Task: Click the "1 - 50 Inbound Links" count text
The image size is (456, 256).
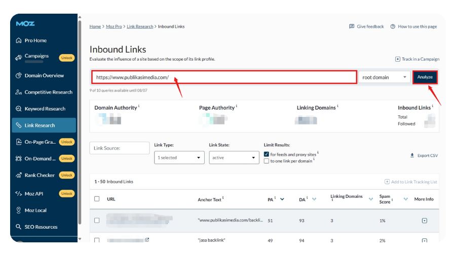Action: pyautogui.click(x=113, y=182)
